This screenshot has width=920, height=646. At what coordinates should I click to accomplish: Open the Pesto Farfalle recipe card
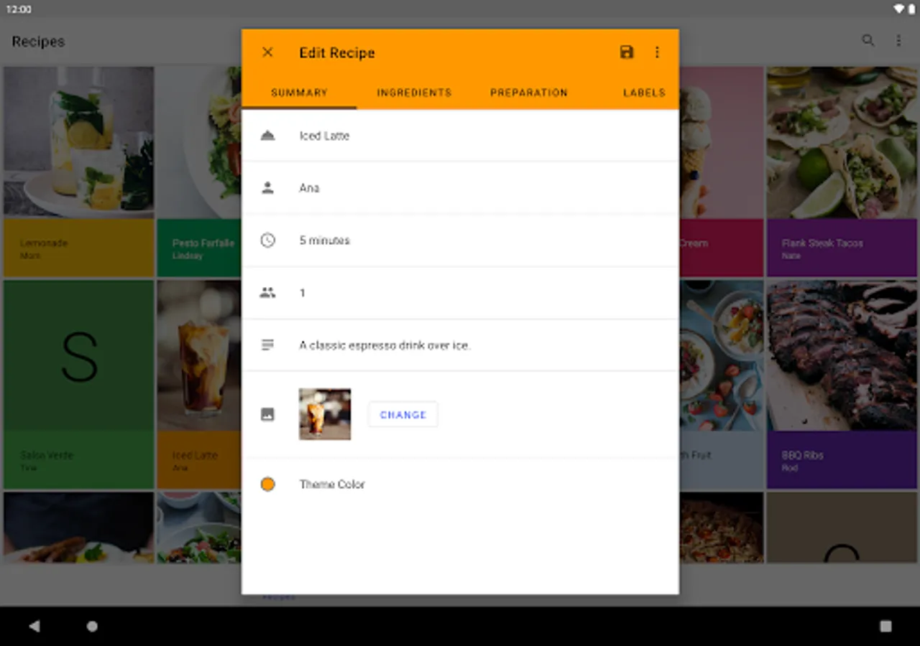[x=199, y=172]
